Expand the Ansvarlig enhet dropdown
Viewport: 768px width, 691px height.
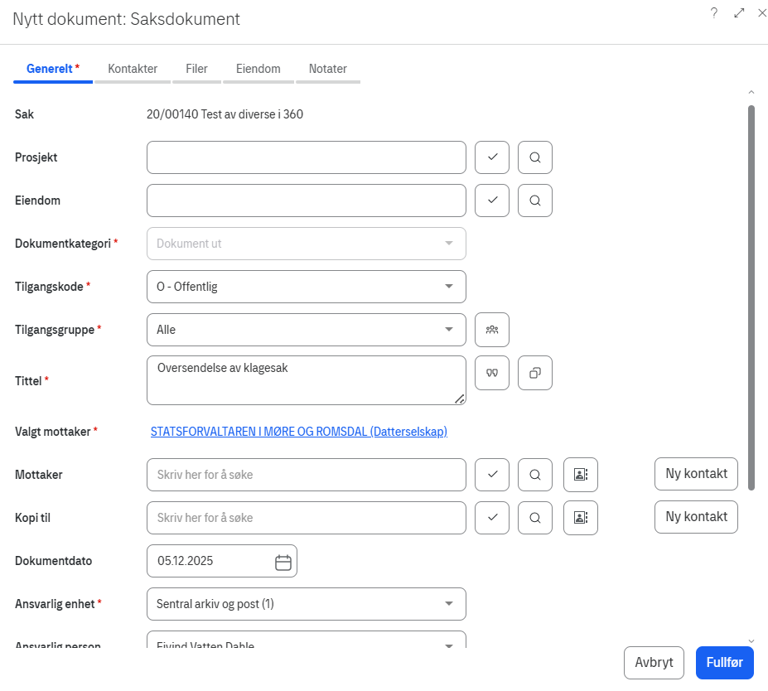[x=306, y=604]
